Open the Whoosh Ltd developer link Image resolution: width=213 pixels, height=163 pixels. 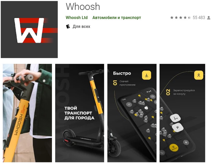click(x=77, y=17)
